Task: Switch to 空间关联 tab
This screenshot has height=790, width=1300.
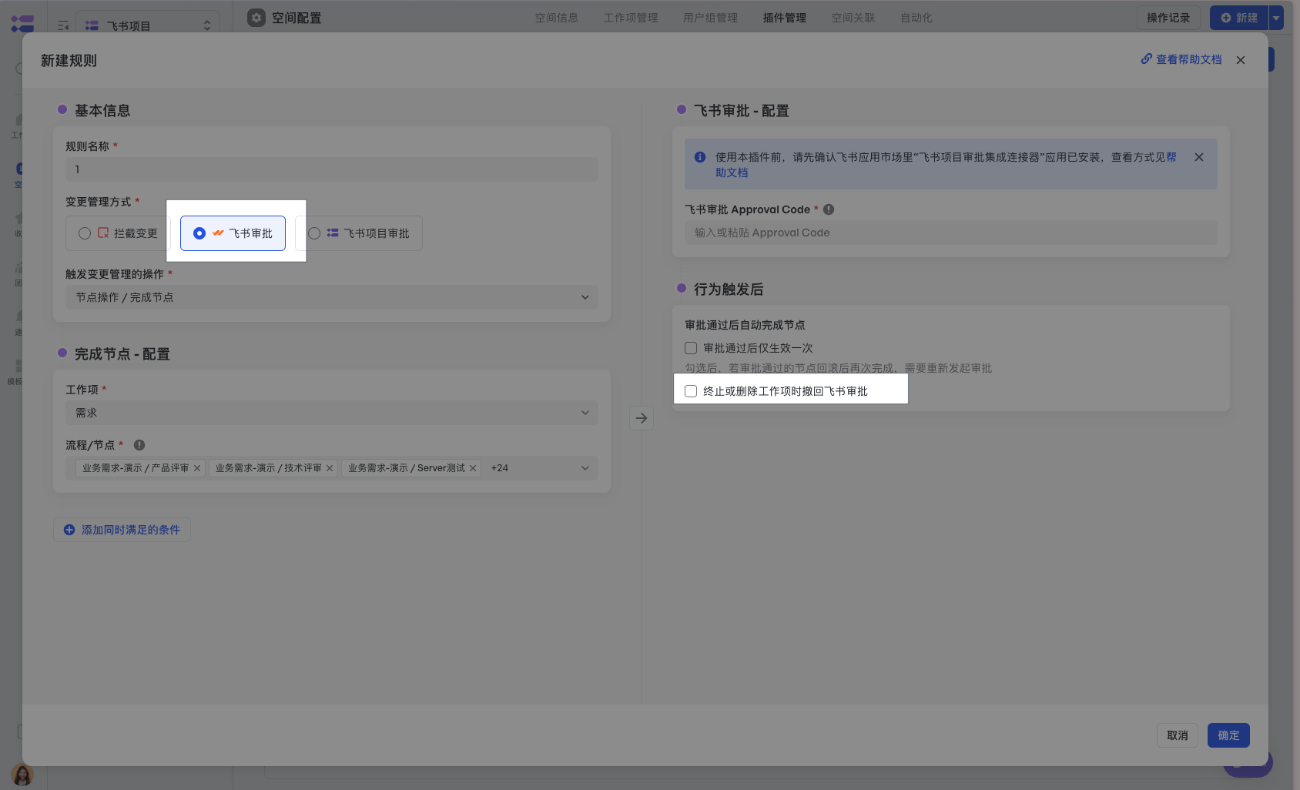Action: tap(853, 18)
